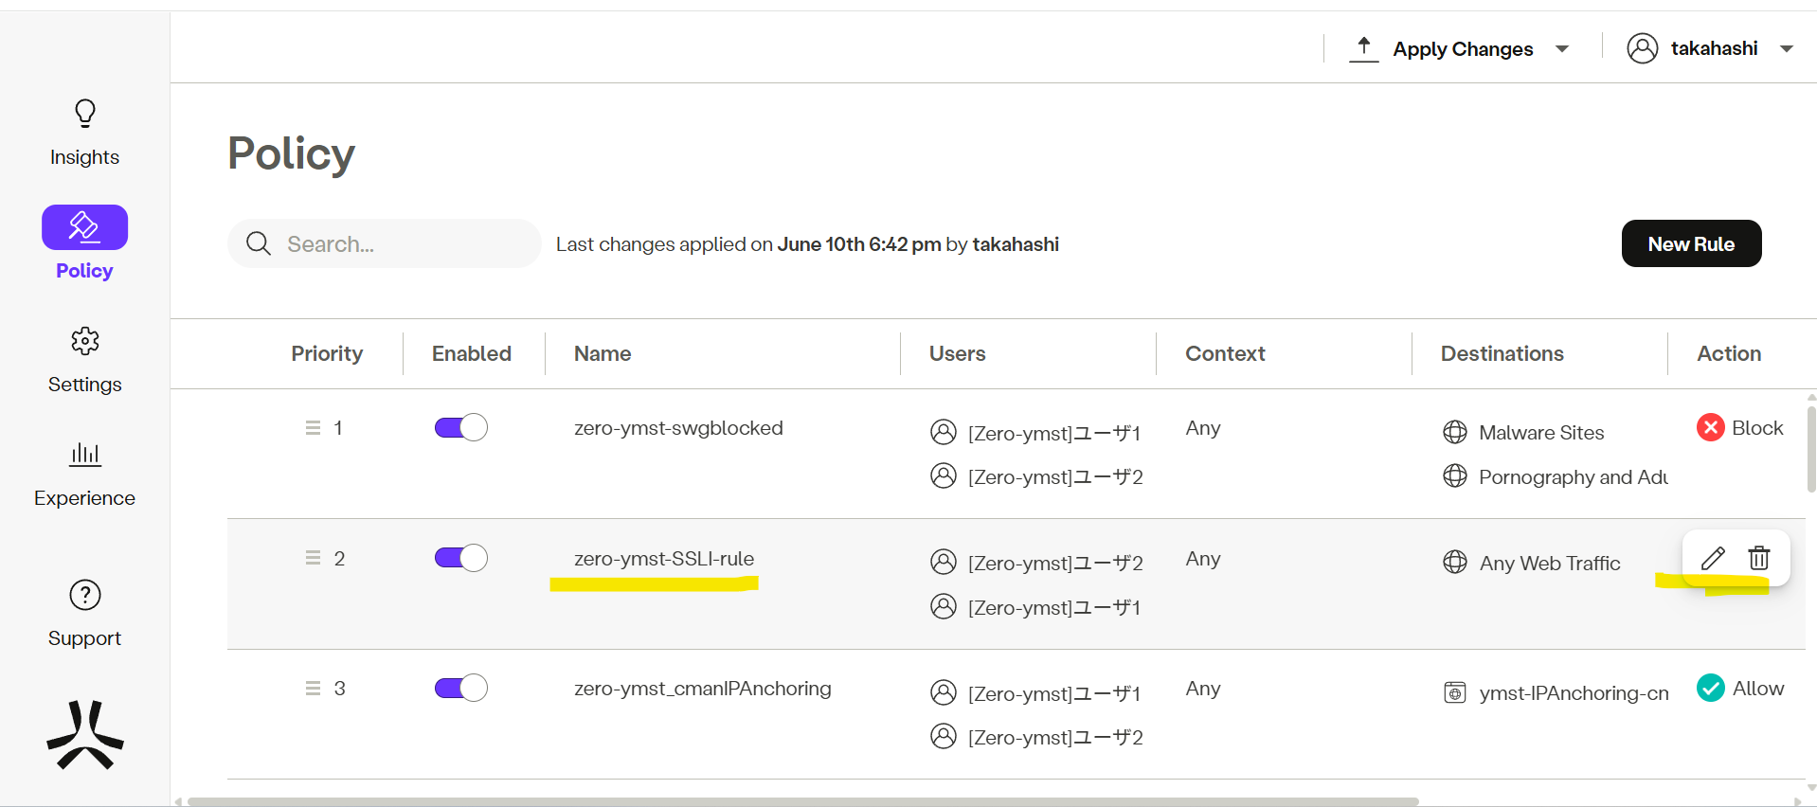Click trash delete icon for rule 2
Viewport: 1817px width, 807px height.
[x=1759, y=558]
